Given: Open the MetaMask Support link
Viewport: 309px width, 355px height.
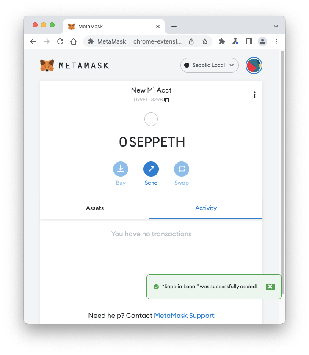Looking at the screenshot, I should [184, 315].
